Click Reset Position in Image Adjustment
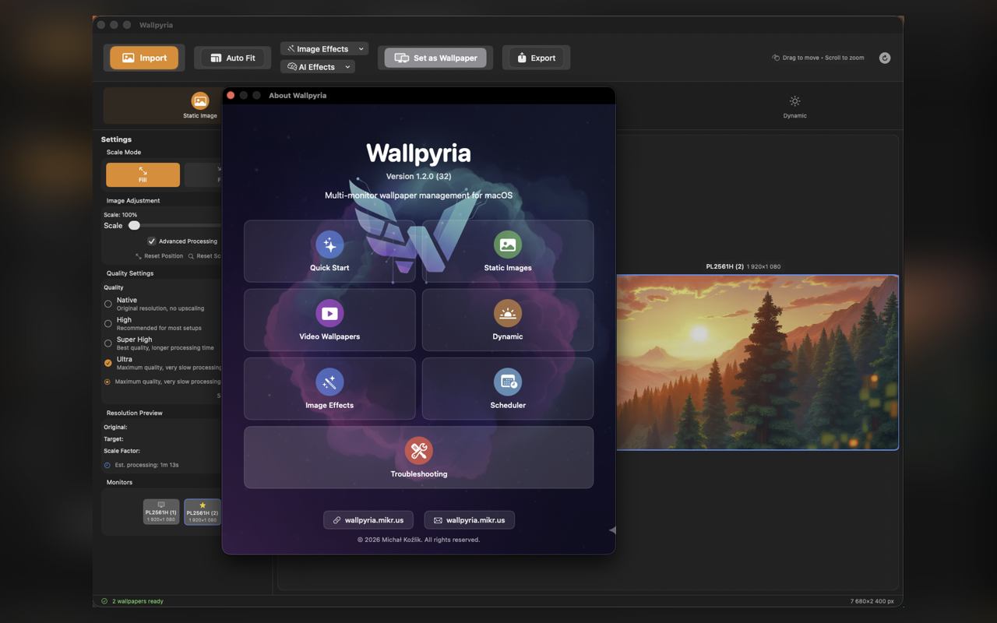997x623 pixels. (x=160, y=255)
